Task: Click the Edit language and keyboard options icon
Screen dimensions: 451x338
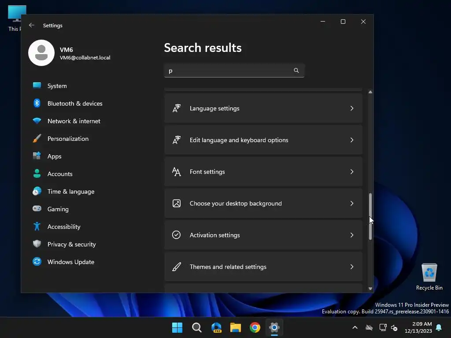Action: pos(177,140)
